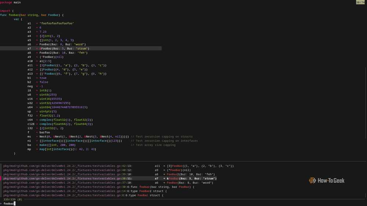Click the ms Nest struct line
This screenshot has height=206, width=367.
click(x=110, y=137)
